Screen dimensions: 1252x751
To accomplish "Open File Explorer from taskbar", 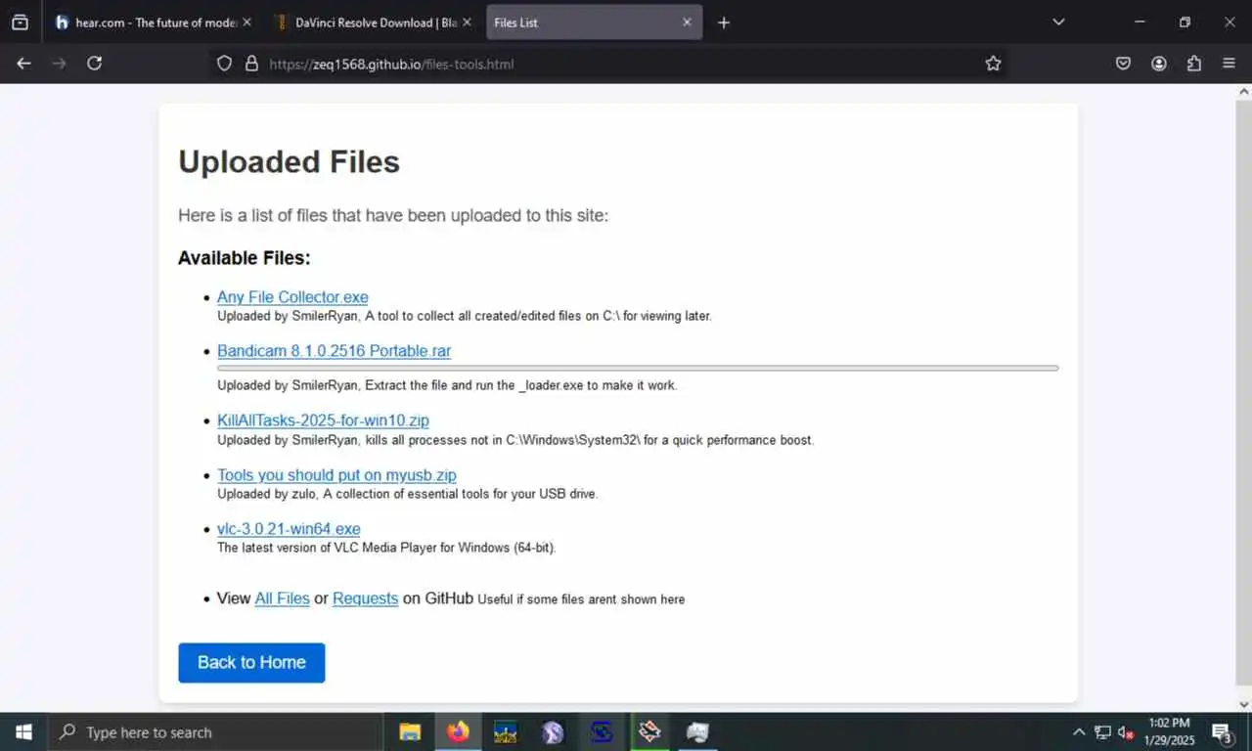I will click(410, 731).
